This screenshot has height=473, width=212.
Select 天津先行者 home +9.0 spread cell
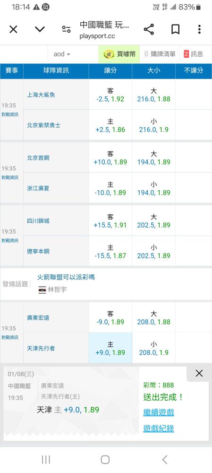coord(110,348)
